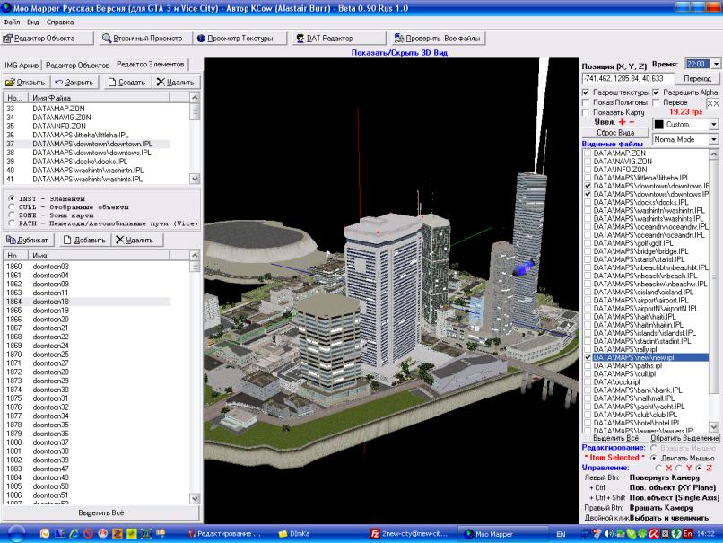Click Удалить next to the Добавить button

tap(135, 240)
